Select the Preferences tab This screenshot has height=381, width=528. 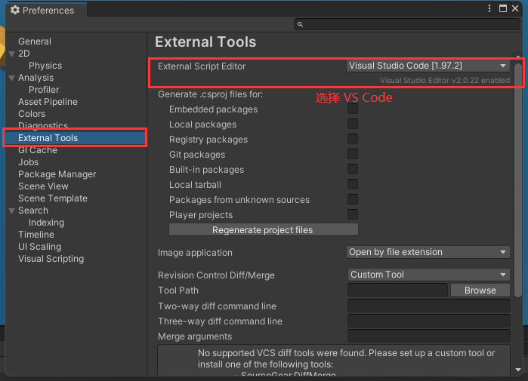[47, 10]
